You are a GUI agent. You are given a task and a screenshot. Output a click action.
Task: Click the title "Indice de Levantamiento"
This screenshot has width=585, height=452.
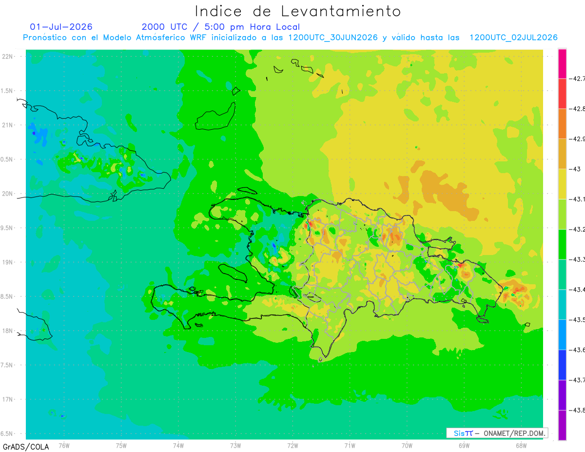tap(298, 11)
